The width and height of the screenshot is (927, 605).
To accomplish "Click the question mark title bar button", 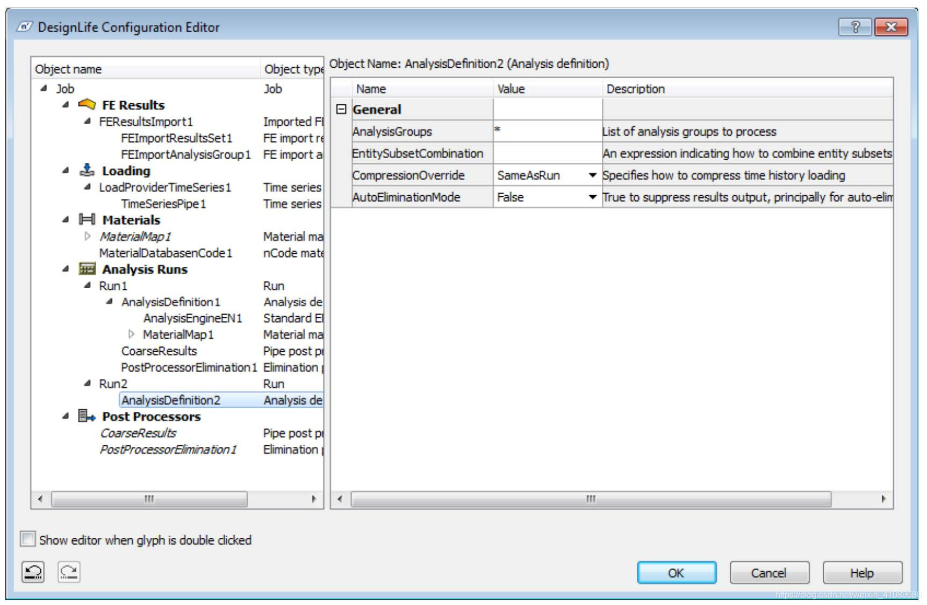I will tap(856, 27).
